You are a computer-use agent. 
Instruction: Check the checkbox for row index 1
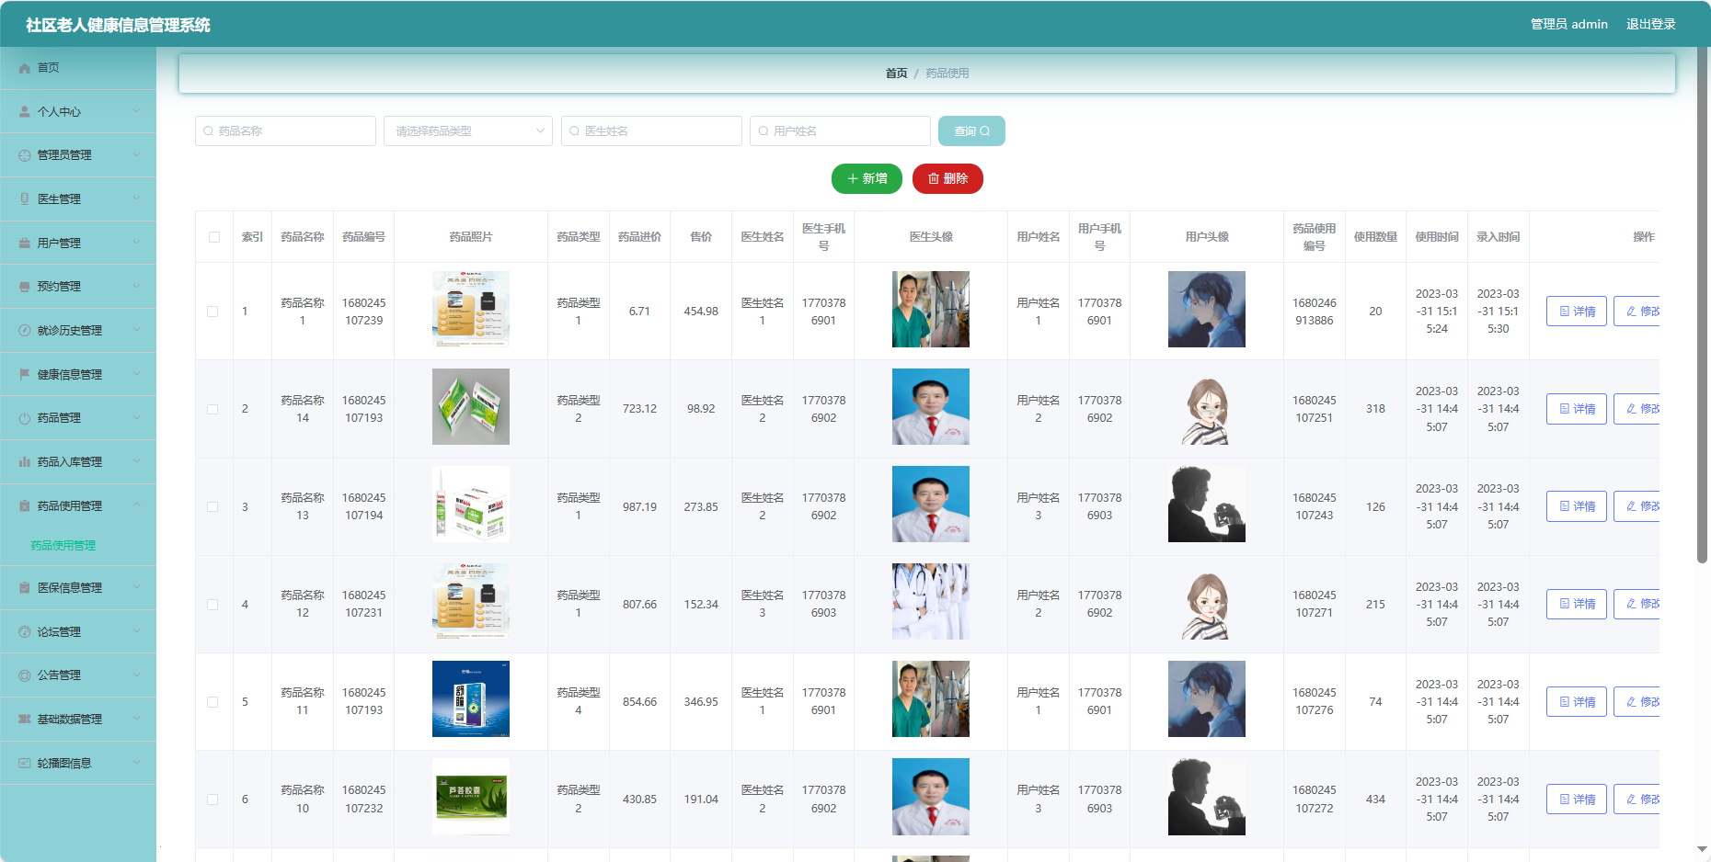[x=212, y=312]
